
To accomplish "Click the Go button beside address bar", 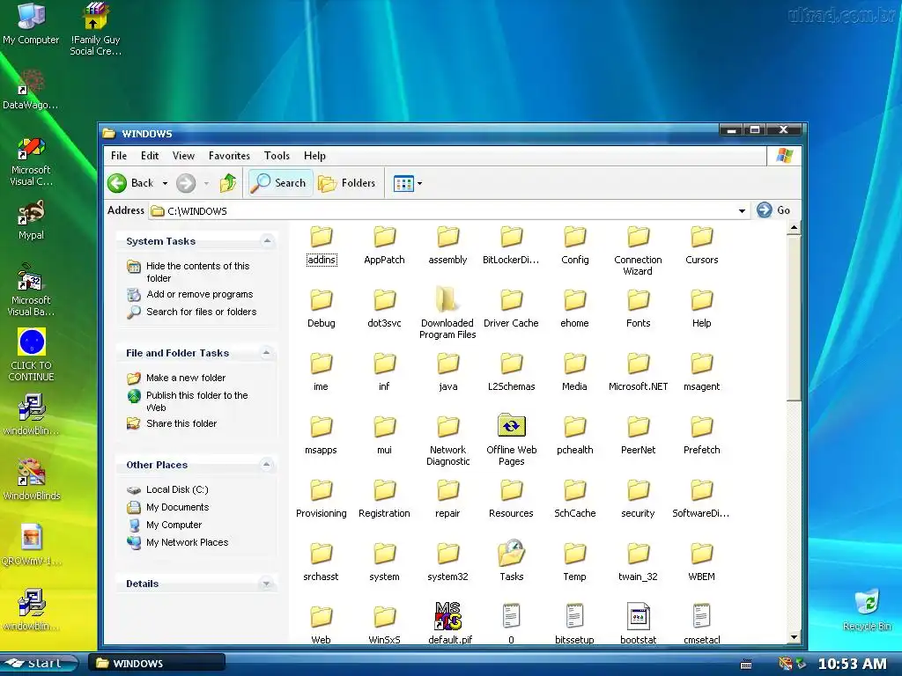I will [x=773, y=210].
